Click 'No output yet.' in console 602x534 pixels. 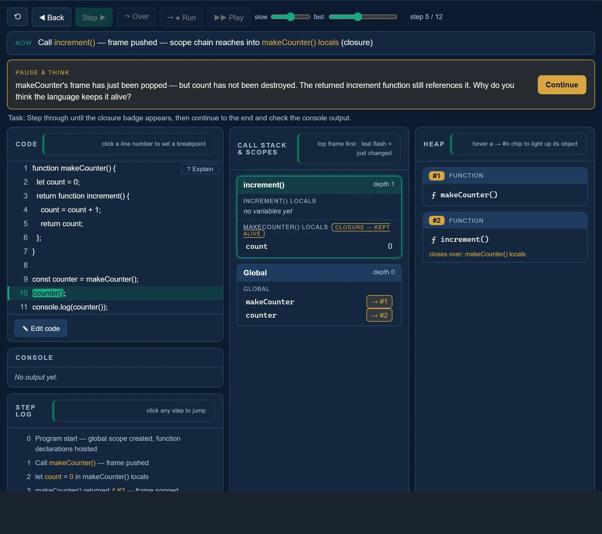(x=36, y=377)
